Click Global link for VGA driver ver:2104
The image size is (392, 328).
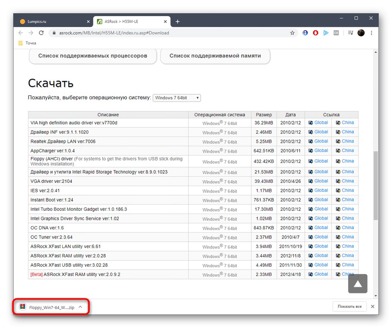click(x=321, y=181)
